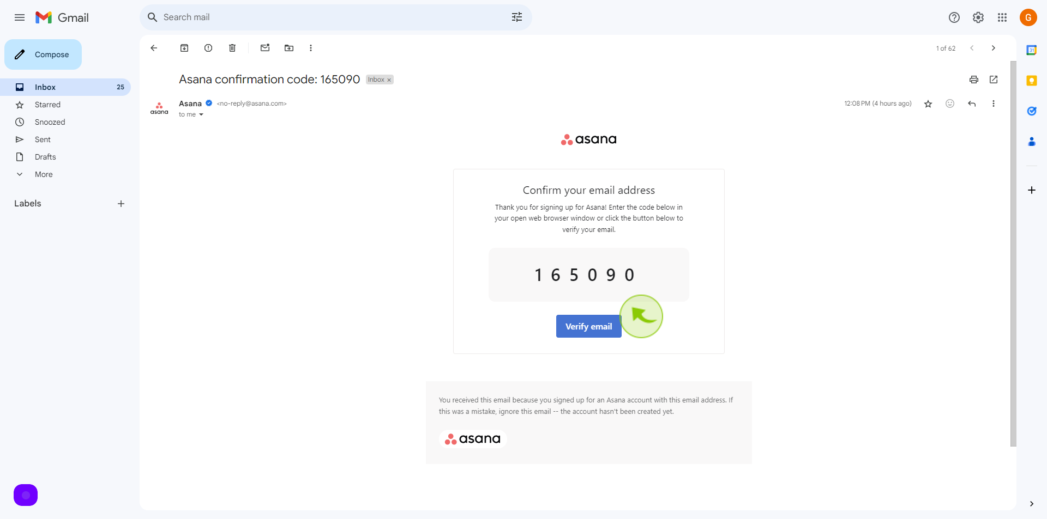This screenshot has height=519, width=1047.
Task: Open the Google Account avatar
Action: tap(1028, 17)
